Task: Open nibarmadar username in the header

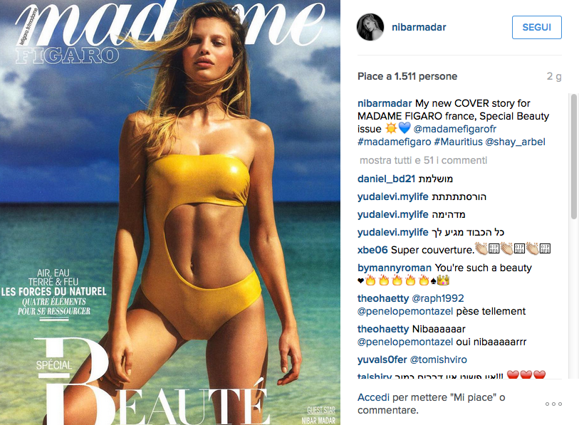Action: (x=419, y=27)
